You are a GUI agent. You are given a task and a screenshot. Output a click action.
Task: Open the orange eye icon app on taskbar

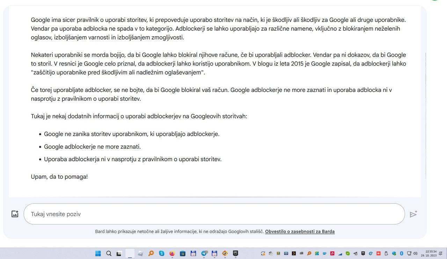pyautogui.click(x=225, y=253)
